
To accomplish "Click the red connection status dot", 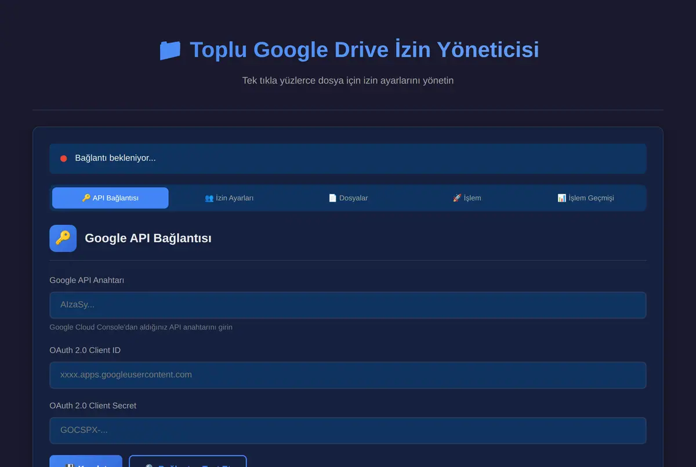I will [64, 159].
